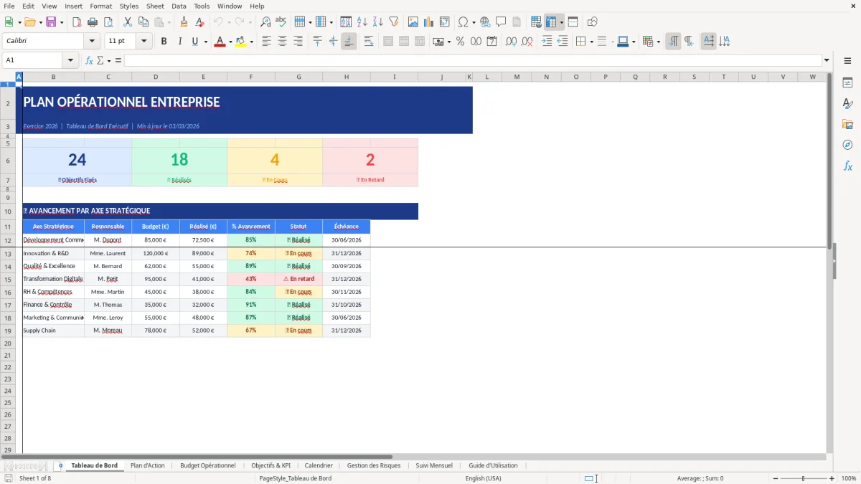Open the Data menu
The height and width of the screenshot is (484, 861).
click(178, 6)
